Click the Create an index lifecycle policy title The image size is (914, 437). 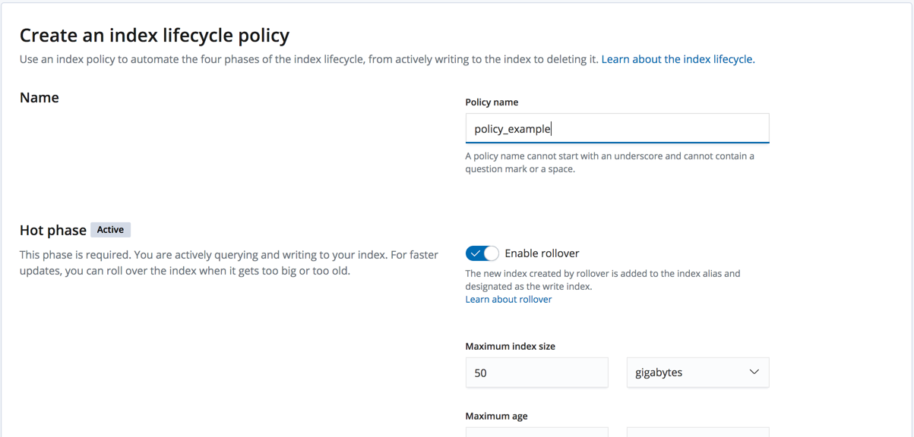(154, 35)
